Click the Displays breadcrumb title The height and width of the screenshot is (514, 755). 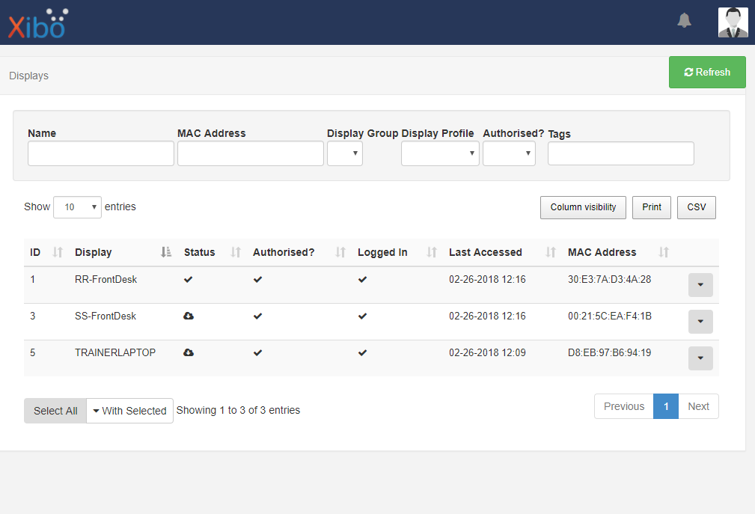point(29,76)
